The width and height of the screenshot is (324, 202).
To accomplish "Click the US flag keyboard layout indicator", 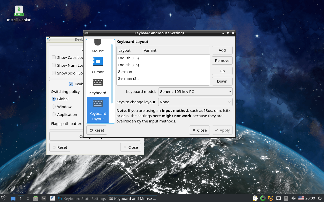I will 301,198.
